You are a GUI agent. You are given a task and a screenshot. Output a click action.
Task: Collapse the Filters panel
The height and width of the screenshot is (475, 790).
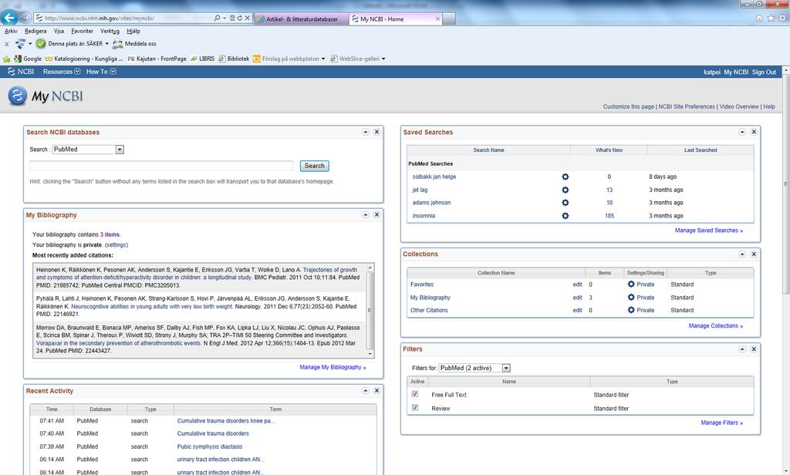[x=742, y=349]
